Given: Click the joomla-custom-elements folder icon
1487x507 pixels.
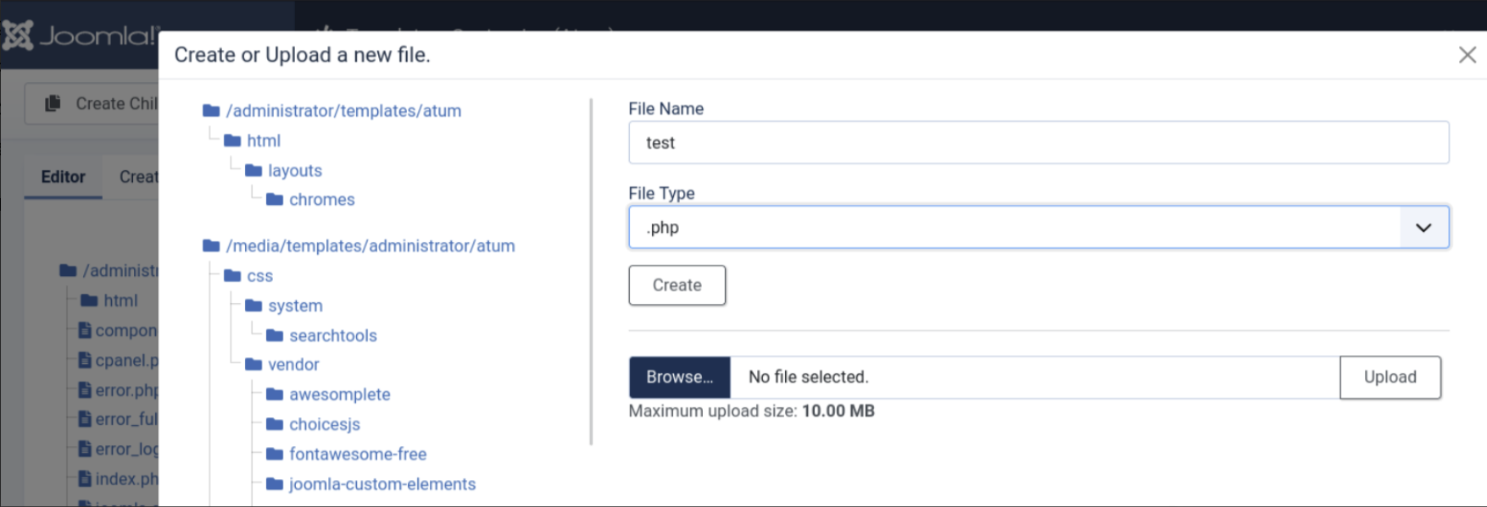Looking at the screenshot, I should pos(275,484).
